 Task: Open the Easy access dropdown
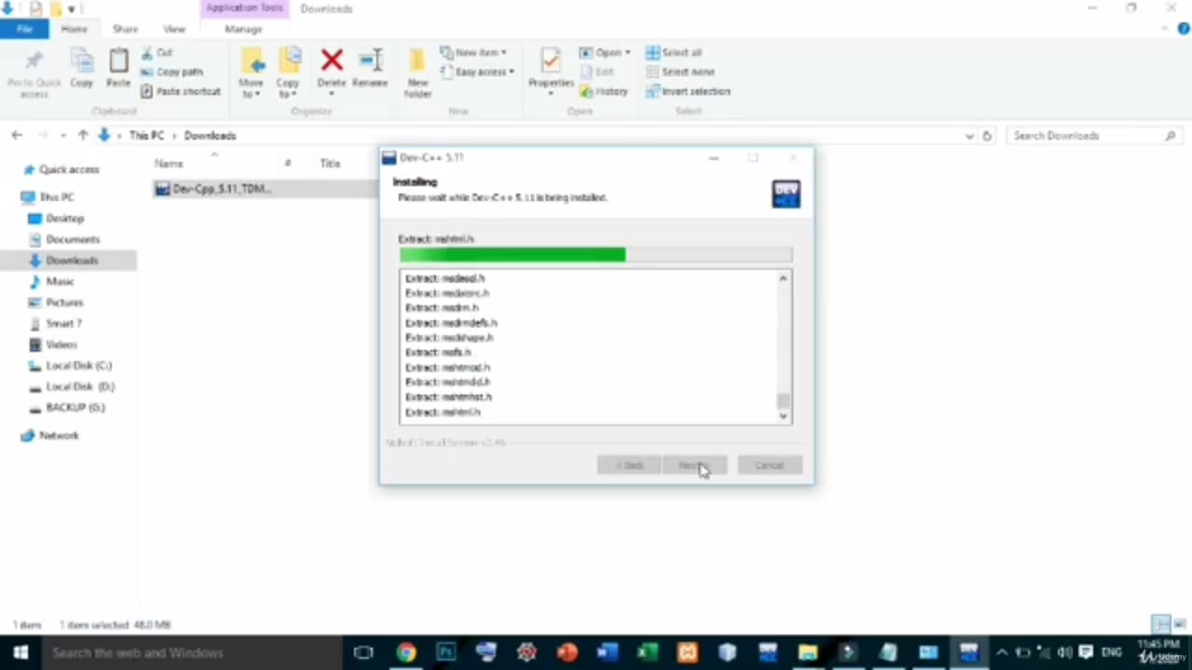coord(477,72)
